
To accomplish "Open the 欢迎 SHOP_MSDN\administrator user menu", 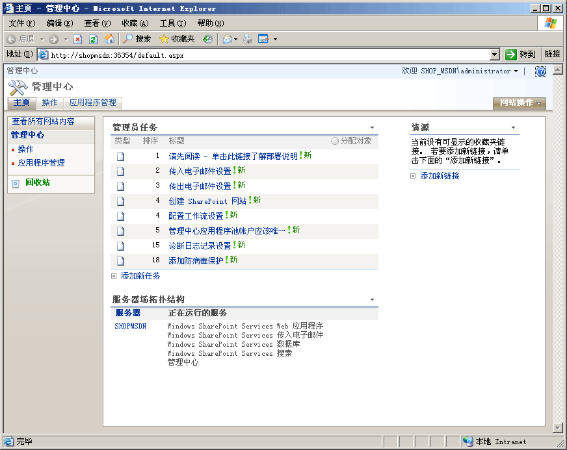I will 459,71.
